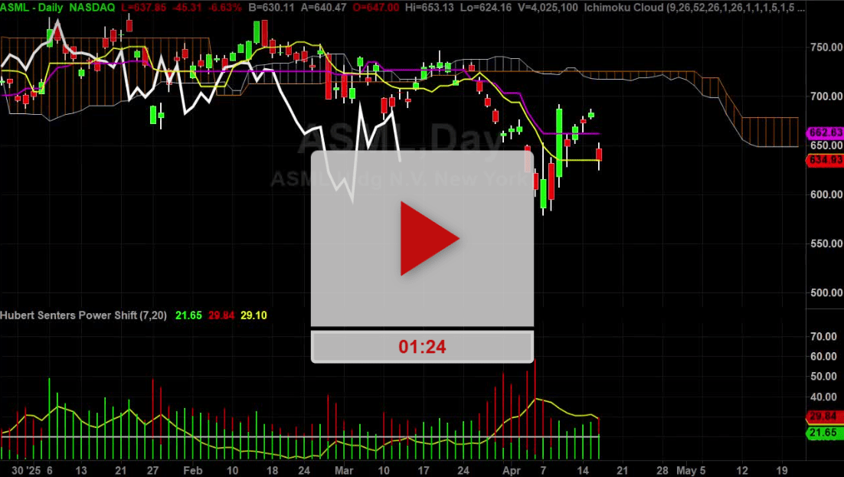
Task: Click the Apr date axis label
Action: (x=512, y=471)
